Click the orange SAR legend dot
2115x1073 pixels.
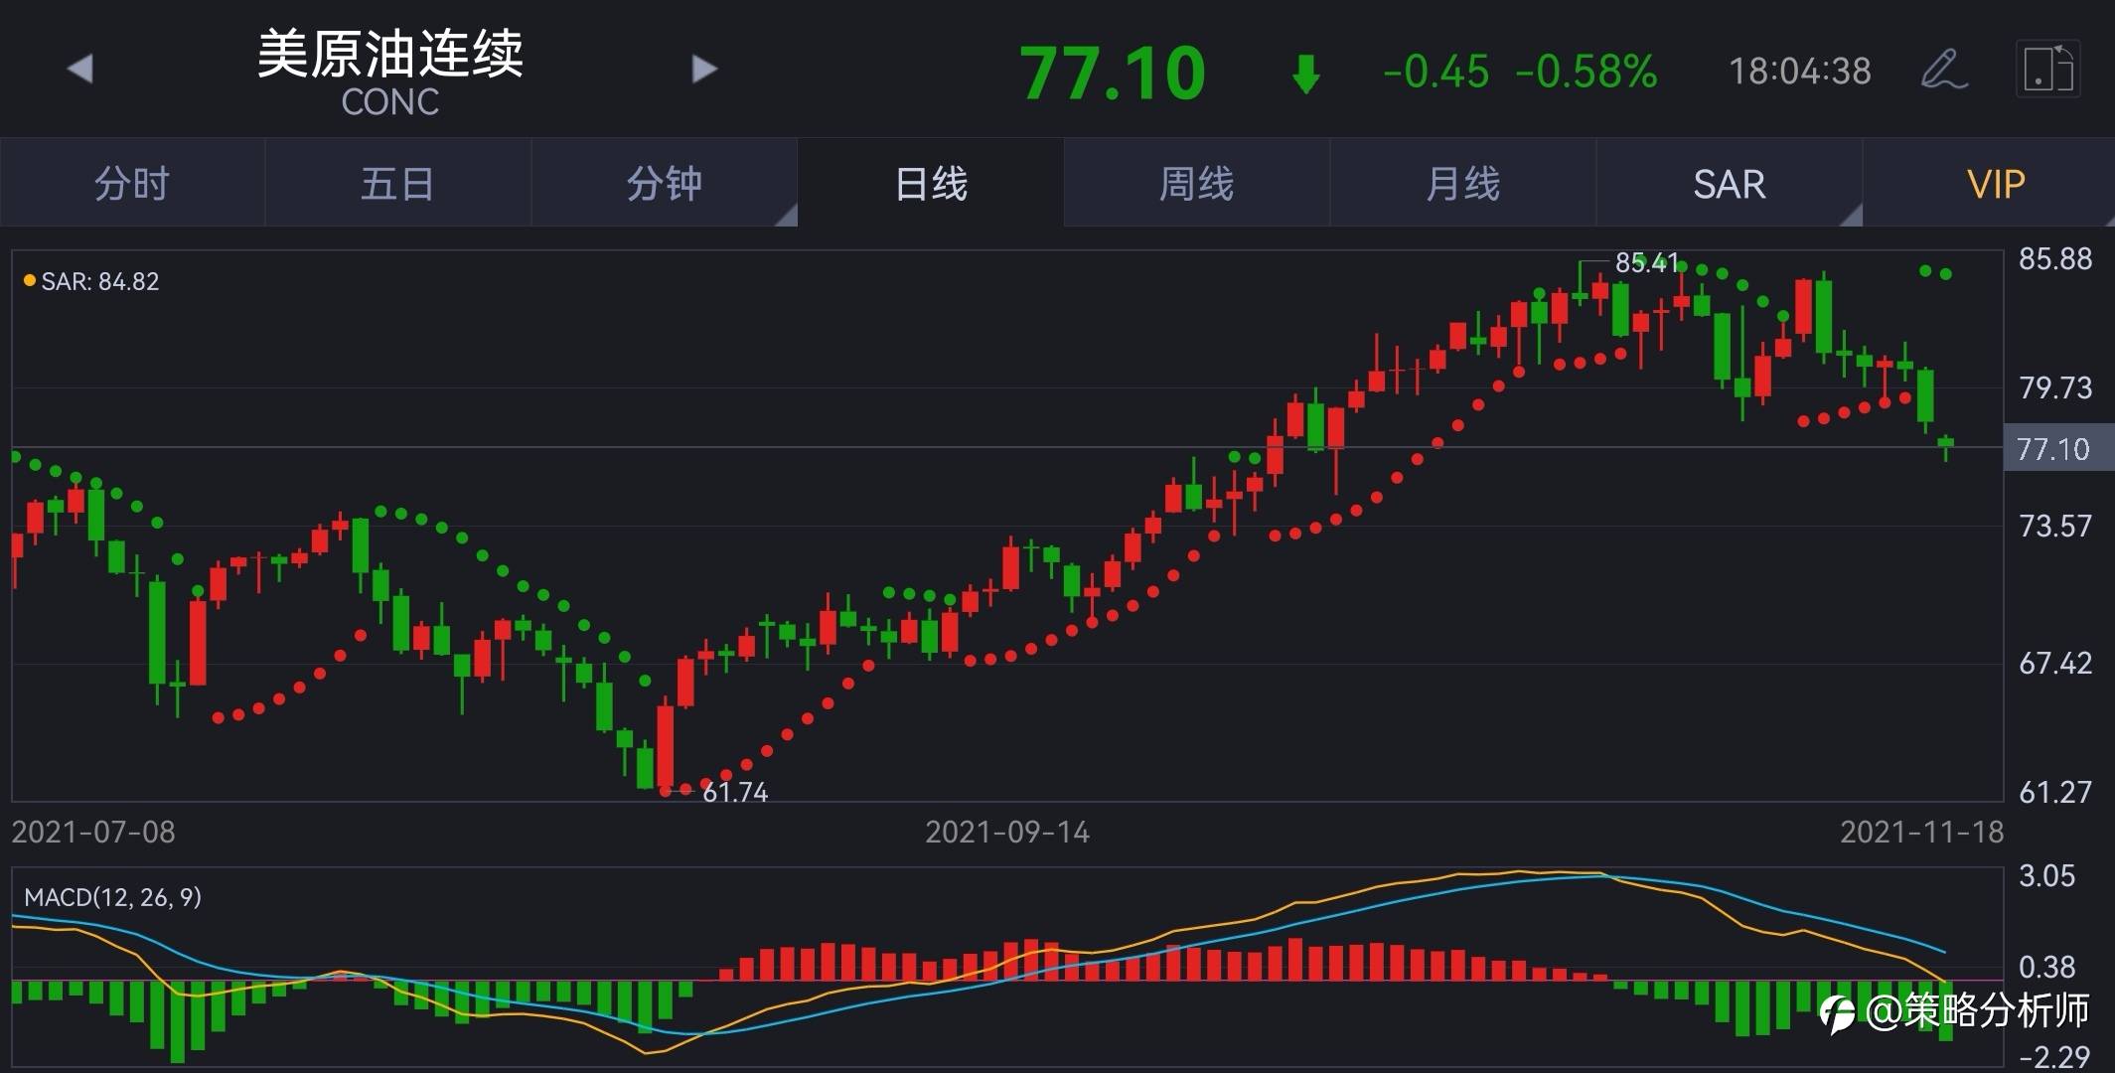(30, 281)
